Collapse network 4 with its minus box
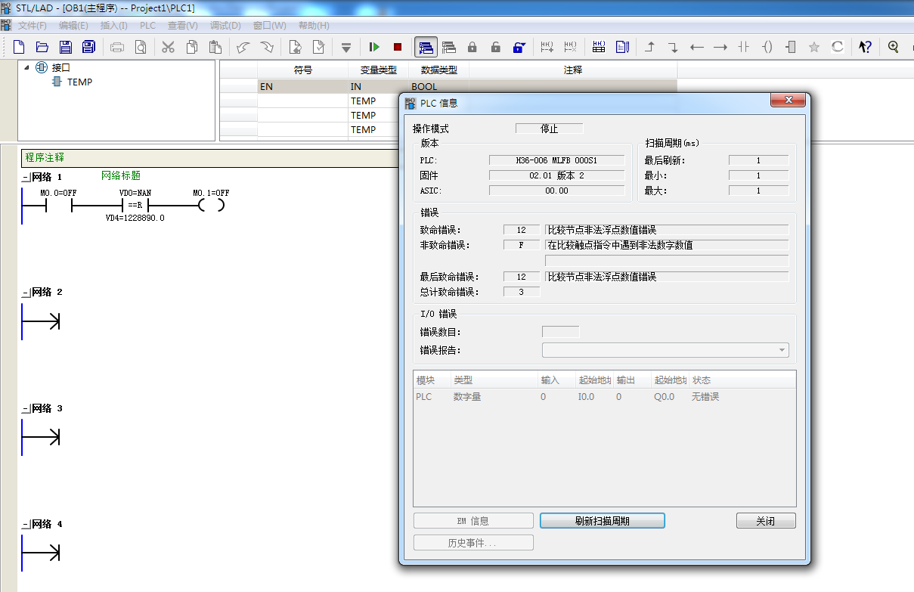Image resolution: width=914 pixels, height=592 pixels. 26,525
